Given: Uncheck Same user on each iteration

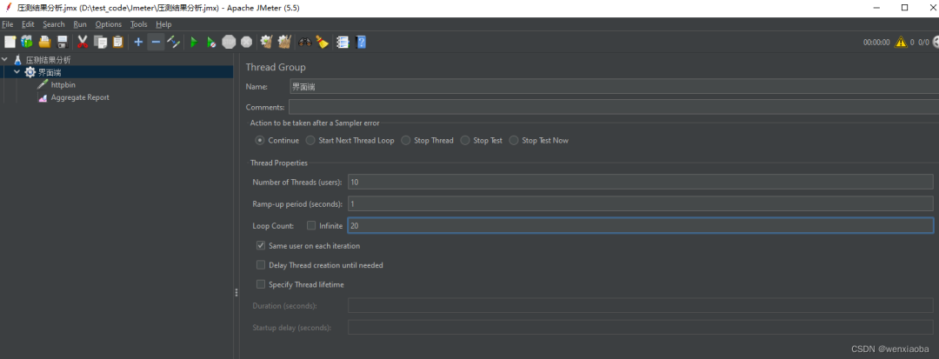Looking at the screenshot, I should click(x=261, y=245).
